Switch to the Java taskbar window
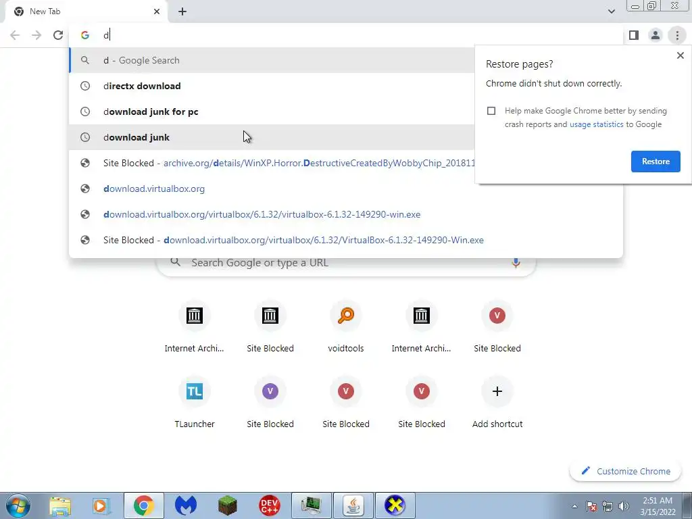 click(x=353, y=505)
